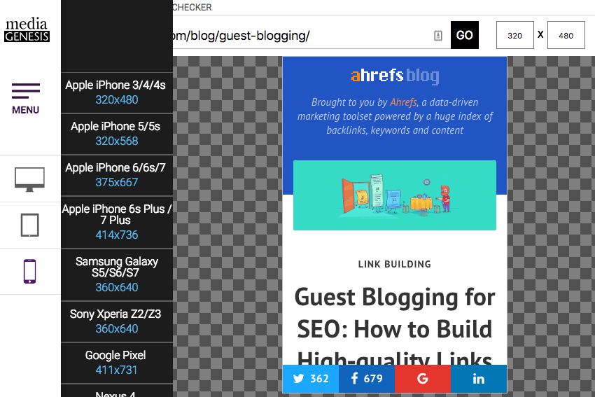Click the small icon inside URL field
The image size is (595, 397).
coord(438,36)
